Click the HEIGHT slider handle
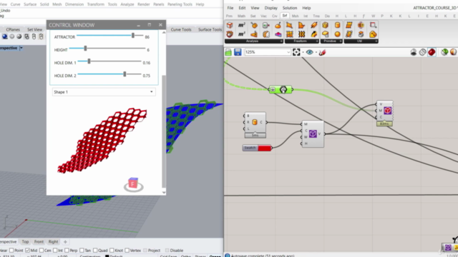Viewport: 458px width, 257px height. (85, 48)
